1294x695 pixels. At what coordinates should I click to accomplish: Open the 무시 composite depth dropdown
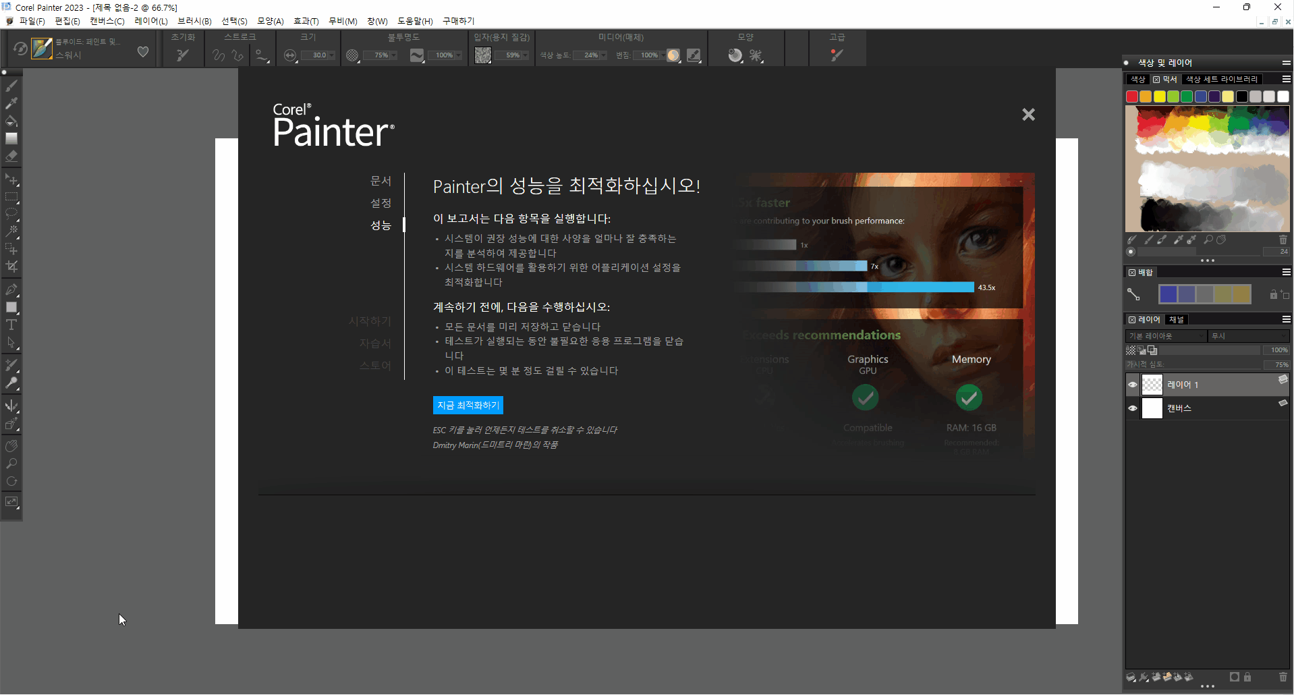pos(1248,336)
